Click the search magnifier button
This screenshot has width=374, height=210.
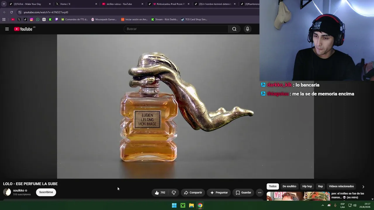[x=234, y=29]
